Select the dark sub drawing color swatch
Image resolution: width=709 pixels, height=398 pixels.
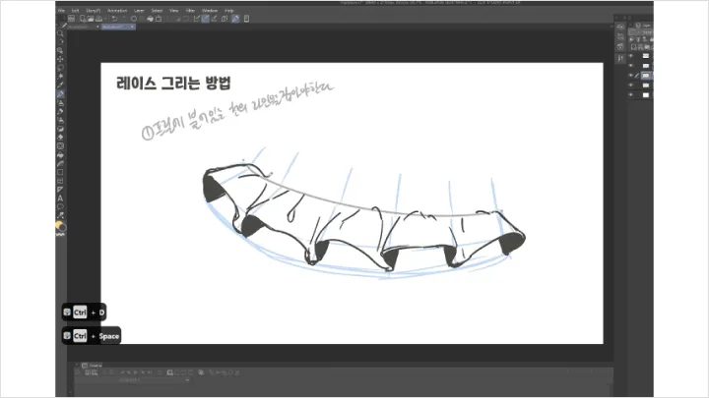pos(63,227)
